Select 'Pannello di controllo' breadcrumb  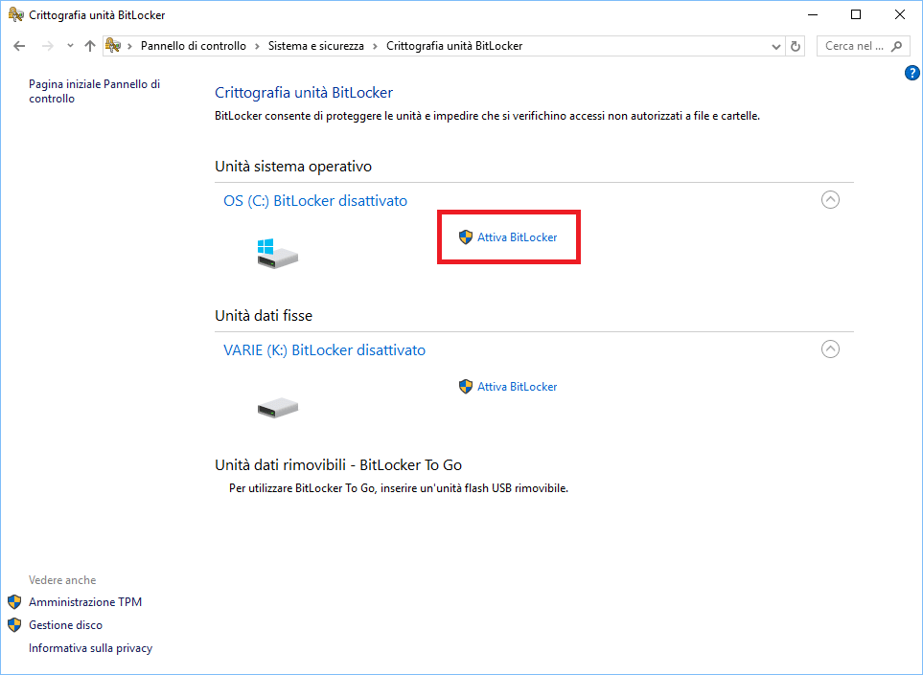193,46
